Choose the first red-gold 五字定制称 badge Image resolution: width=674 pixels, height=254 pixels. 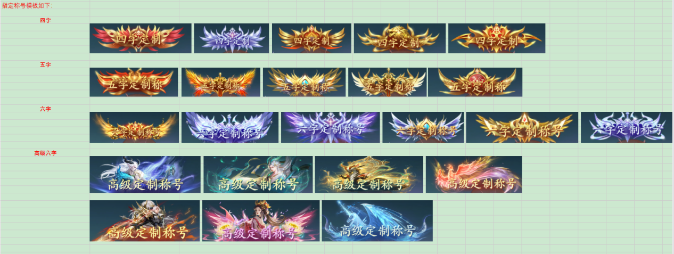pyautogui.click(x=134, y=82)
